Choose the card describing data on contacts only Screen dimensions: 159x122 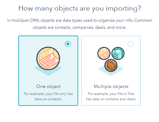48,71
